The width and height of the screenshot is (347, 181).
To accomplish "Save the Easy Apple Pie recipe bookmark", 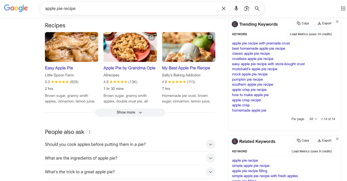I will pos(93,37).
